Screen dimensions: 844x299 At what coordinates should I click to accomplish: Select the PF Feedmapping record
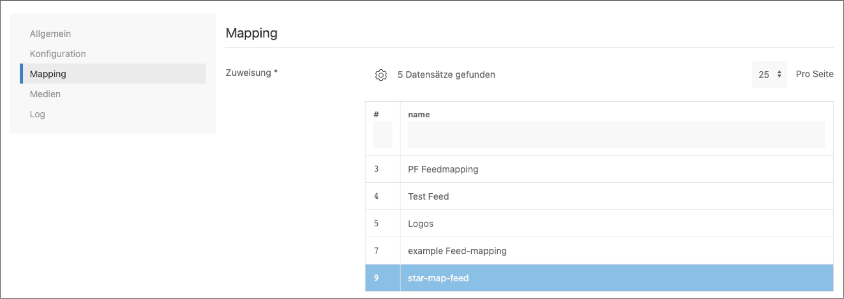(443, 169)
